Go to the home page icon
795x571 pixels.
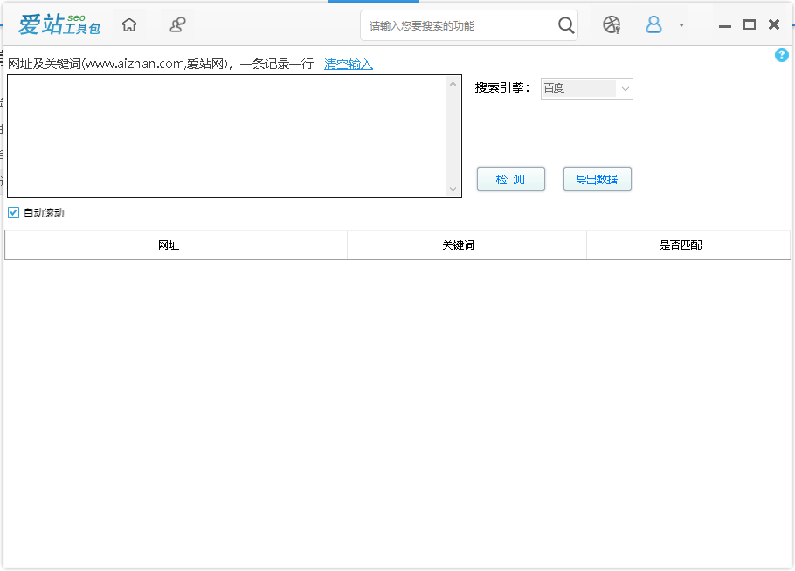(129, 25)
